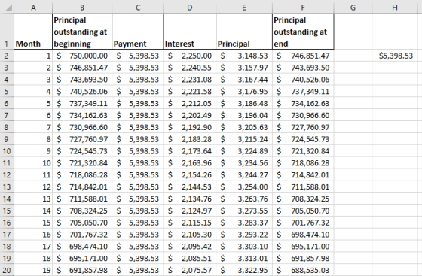Click the Payment header cell
Screen dimensions: 422x276
click(137, 32)
